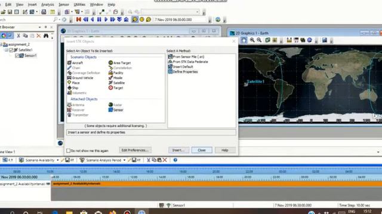382x214 pixels.
Task: Toggle the X Real-Time Animation Mode clock button
Action: (149, 20)
